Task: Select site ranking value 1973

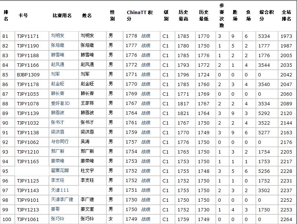Action: point(286,36)
